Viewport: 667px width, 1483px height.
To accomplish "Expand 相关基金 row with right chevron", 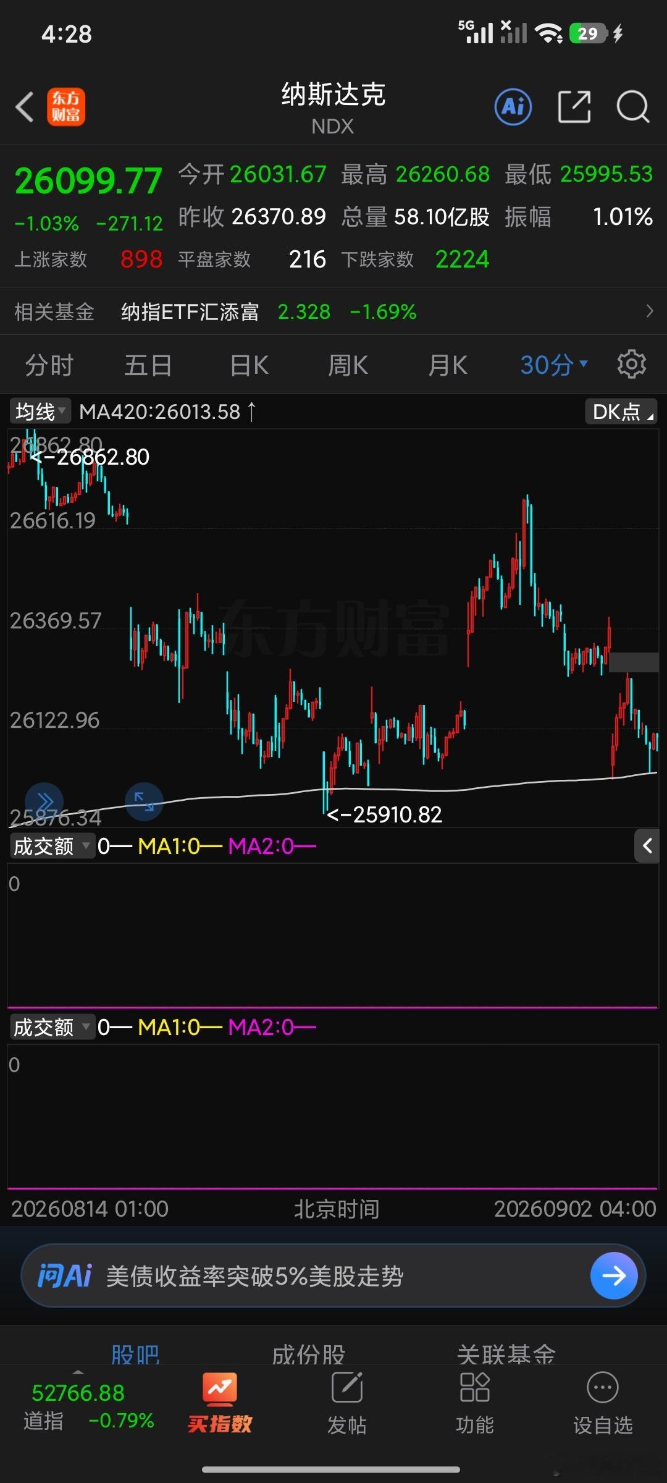I will pos(649,311).
